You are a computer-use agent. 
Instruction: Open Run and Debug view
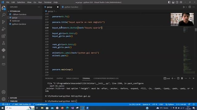point(3,29)
